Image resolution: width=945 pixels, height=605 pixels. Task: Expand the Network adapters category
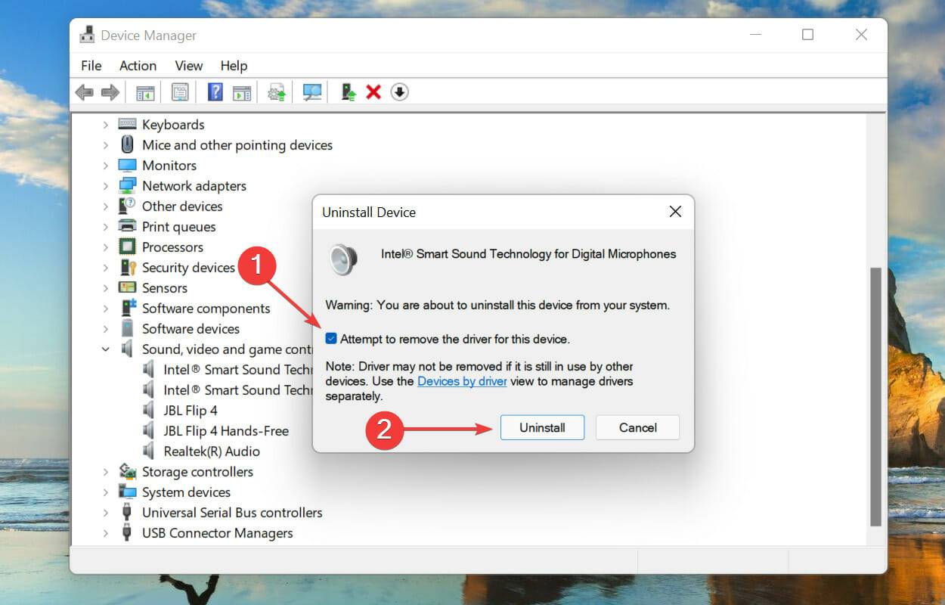click(x=105, y=185)
